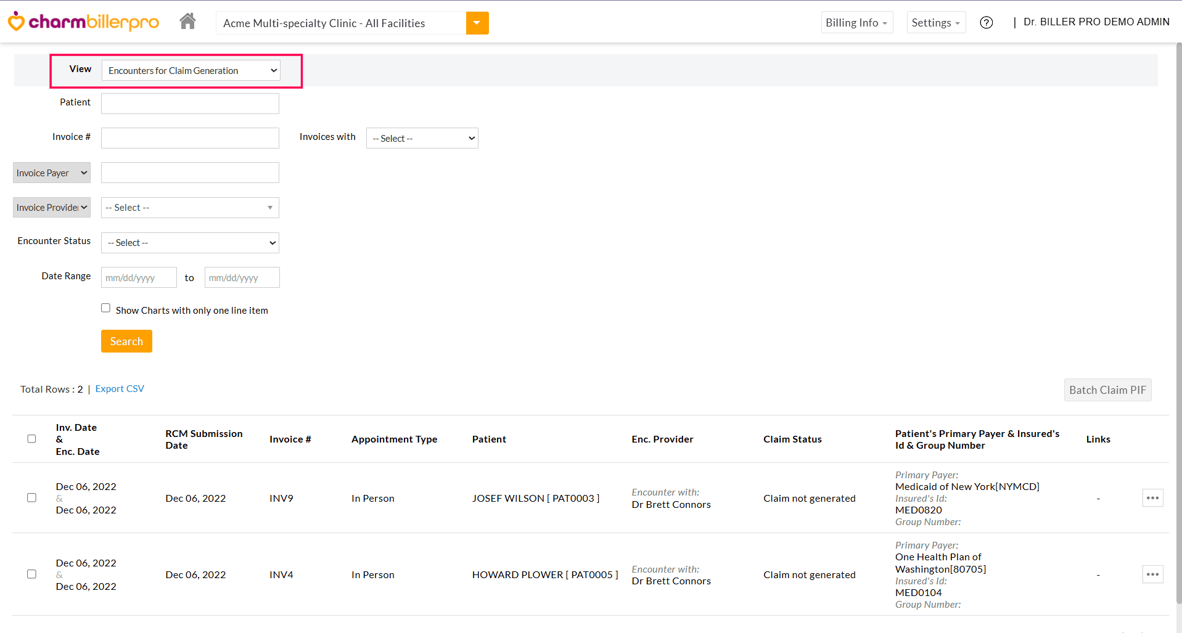Screen dimensions: 1182x633
Task: Click Dr. BILLER PRO DEMO ADMIN user name
Action: (1096, 22)
